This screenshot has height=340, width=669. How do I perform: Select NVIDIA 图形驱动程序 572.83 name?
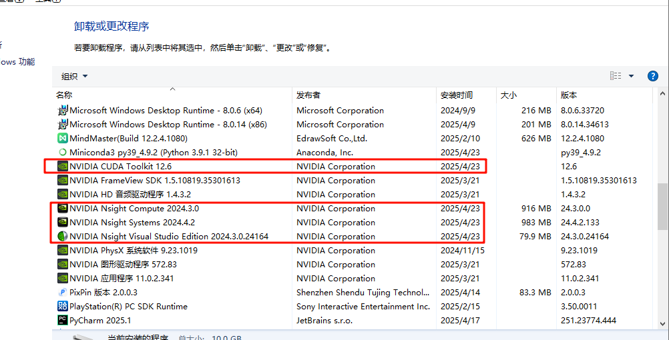point(123,265)
